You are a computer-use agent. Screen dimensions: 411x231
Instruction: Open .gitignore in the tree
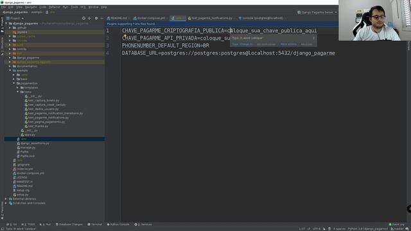pyautogui.click(x=23, y=164)
